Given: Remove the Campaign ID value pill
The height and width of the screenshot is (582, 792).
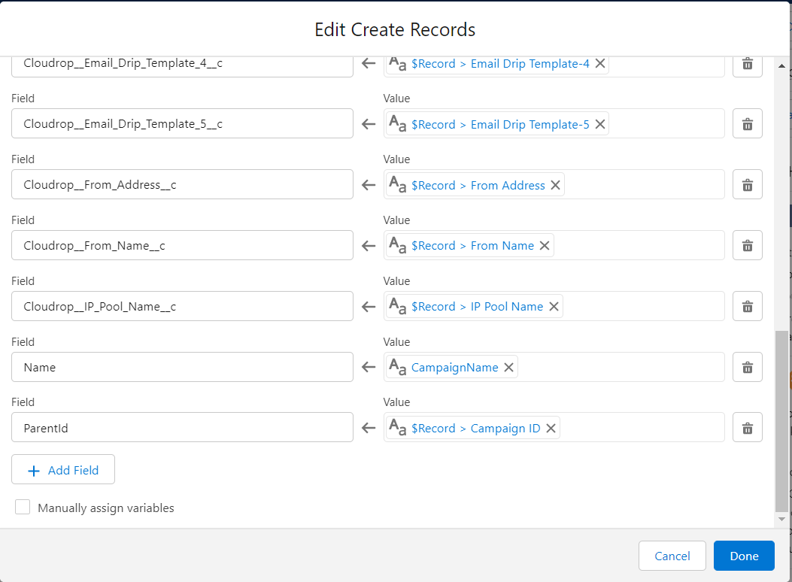Looking at the screenshot, I should tap(551, 428).
